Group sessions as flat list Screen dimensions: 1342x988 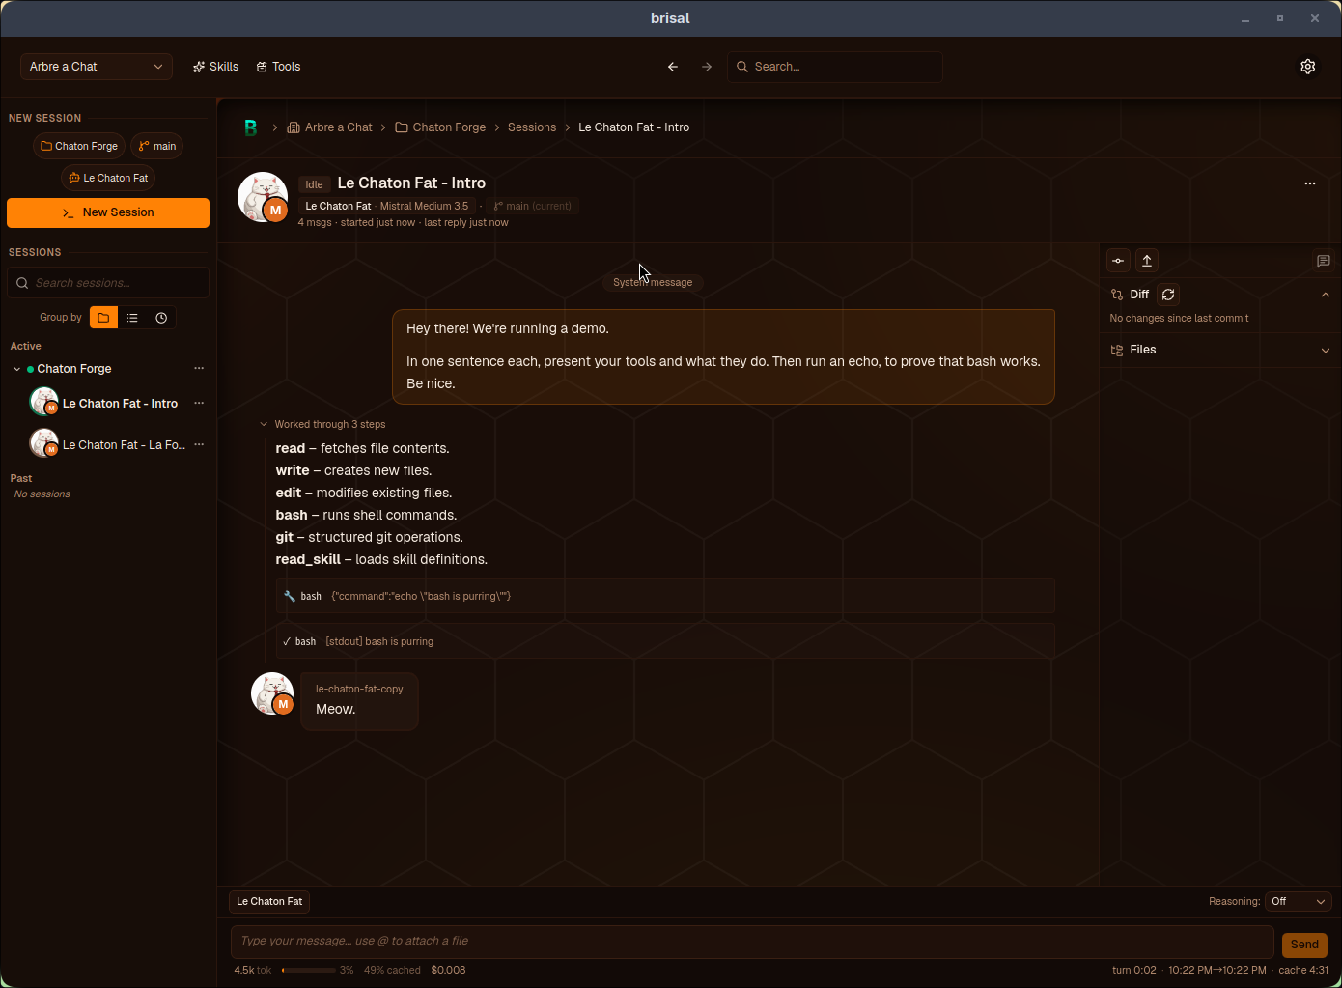click(x=132, y=318)
